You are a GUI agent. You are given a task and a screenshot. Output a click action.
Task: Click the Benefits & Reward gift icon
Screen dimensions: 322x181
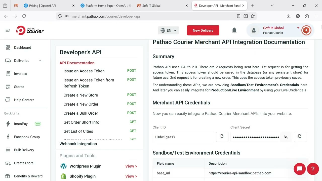(8, 176)
